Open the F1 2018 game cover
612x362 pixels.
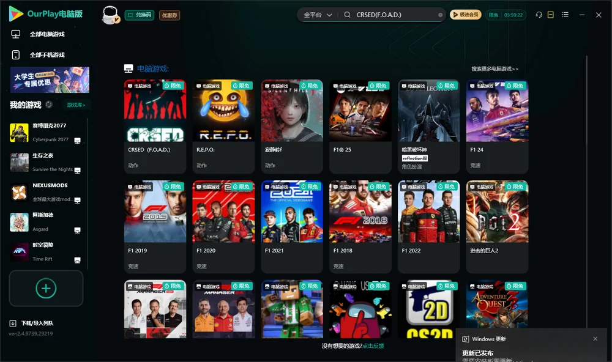pos(360,212)
